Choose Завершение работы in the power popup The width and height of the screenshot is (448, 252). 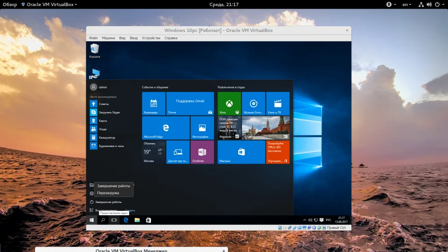point(113,186)
